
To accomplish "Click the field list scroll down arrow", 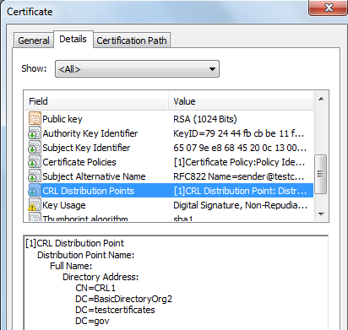I will point(321,214).
